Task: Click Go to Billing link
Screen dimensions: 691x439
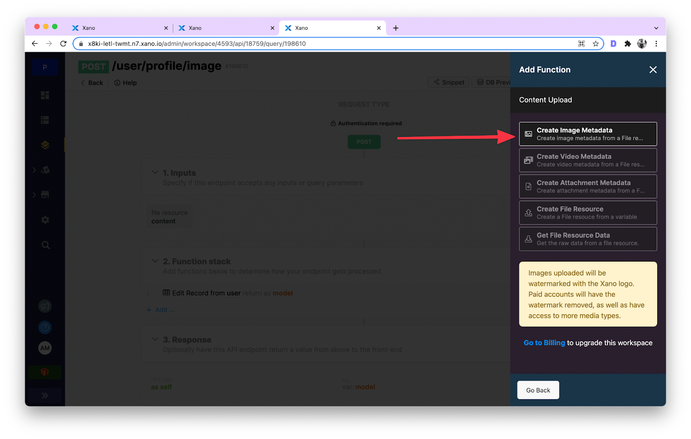Action: point(544,342)
